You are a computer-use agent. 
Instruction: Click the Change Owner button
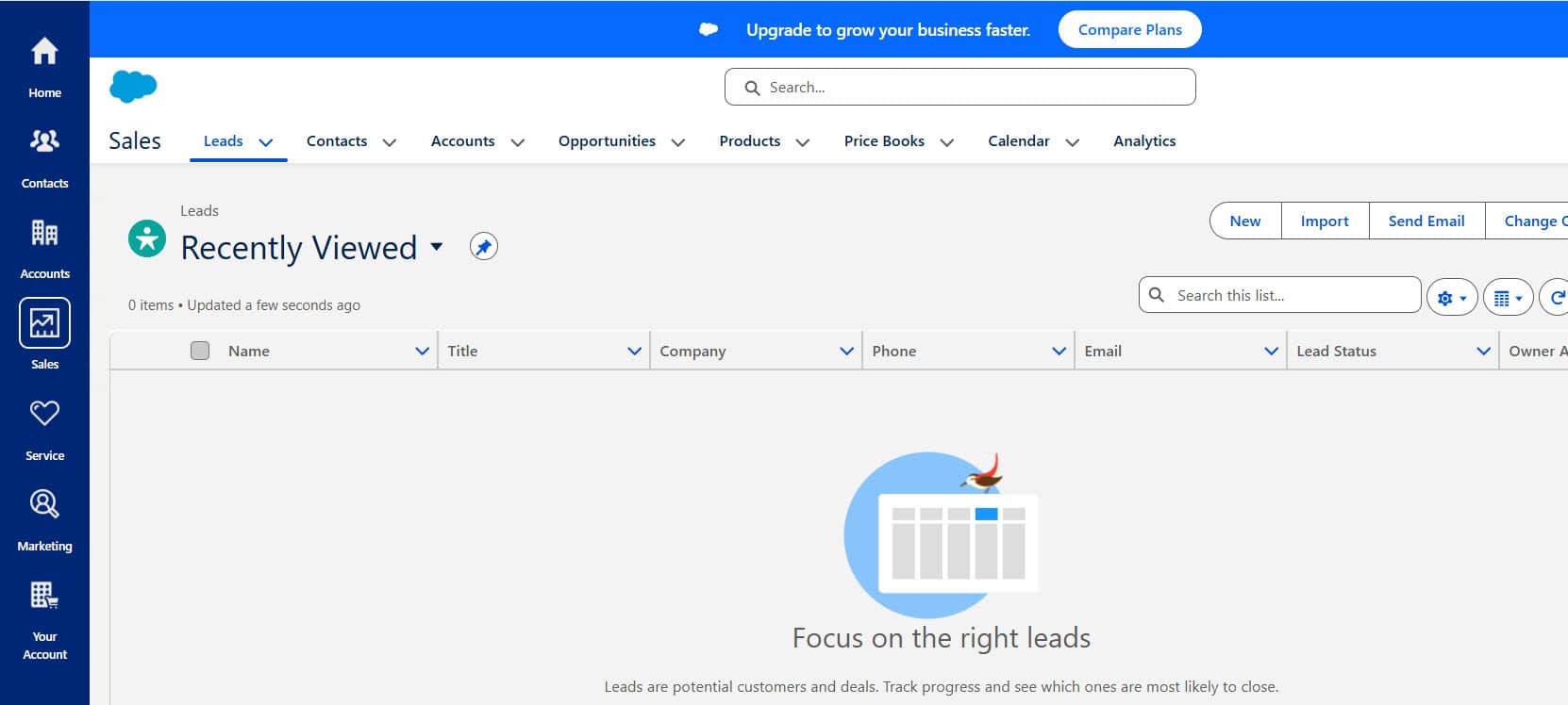click(x=1528, y=221)
